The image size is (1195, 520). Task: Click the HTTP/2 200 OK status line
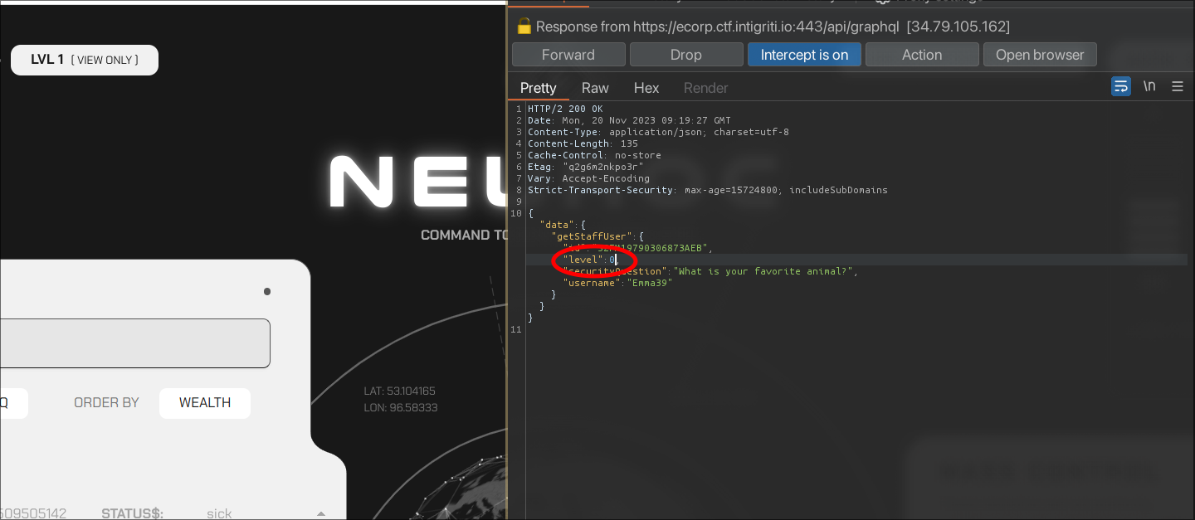(565, 109)
